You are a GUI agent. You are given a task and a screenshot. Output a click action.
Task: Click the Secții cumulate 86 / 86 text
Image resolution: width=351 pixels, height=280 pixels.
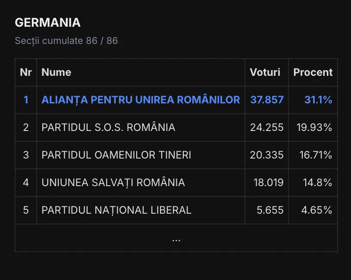[x=66, y=41]
